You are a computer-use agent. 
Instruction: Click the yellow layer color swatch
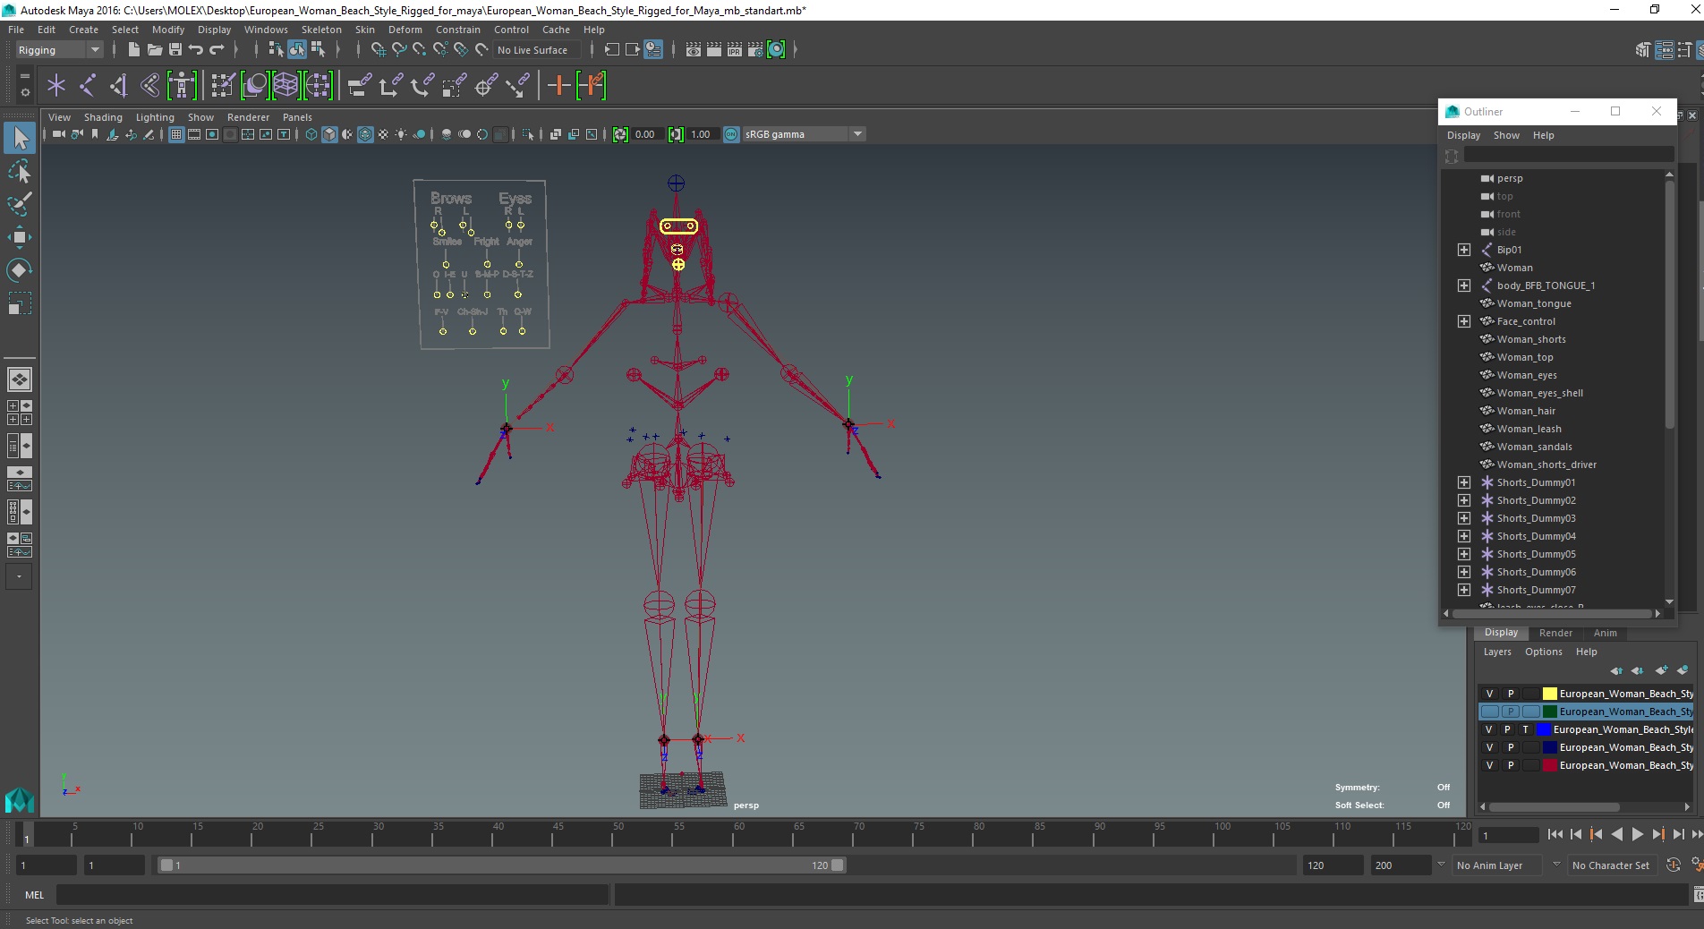pyautogui.click(x=1549, y=694)
